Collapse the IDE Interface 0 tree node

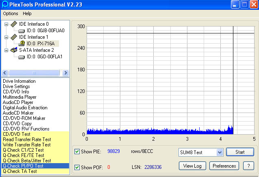click(x=6, y=24)
